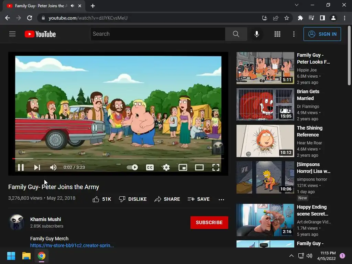
Task: Open the taskbar clock and date
Action: pyautogui.click(x=327, y=256)
